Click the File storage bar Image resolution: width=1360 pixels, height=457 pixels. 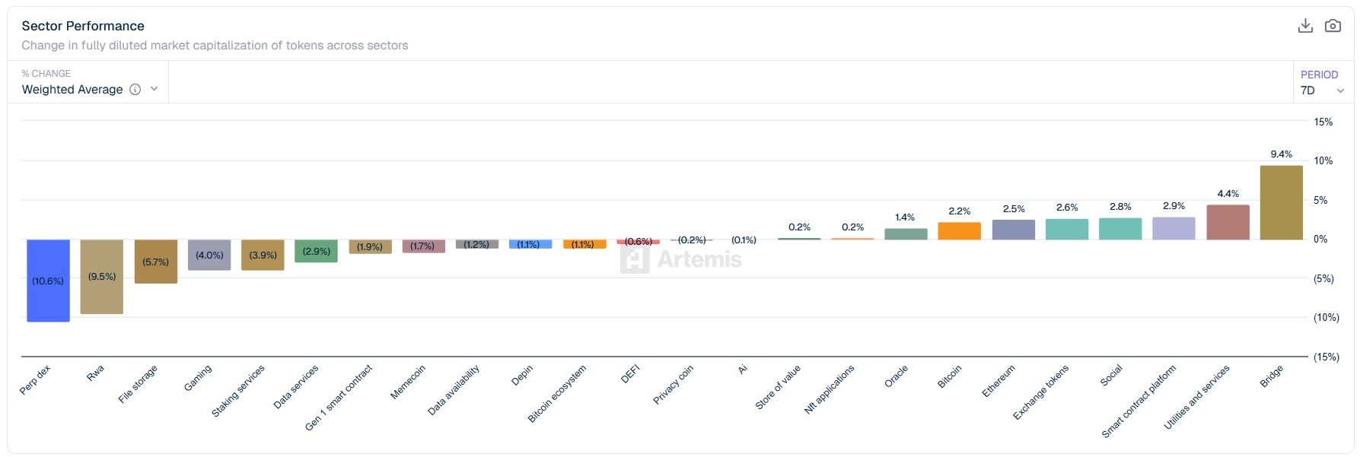[155, 262]
